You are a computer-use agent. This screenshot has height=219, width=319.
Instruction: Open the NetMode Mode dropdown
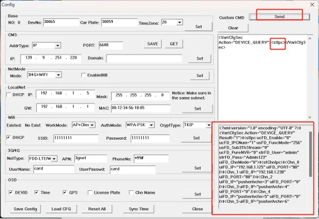[x=58, y=75]
